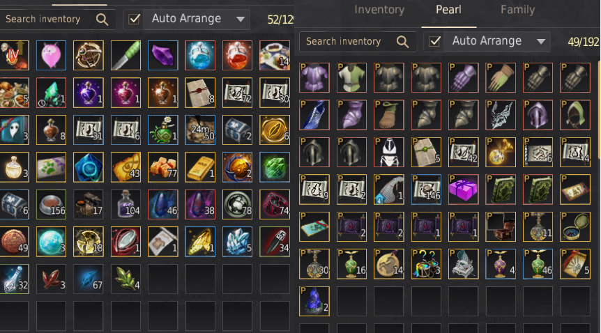Click the left inventory search magnifier
The height and width of the screenshot is (333, 601).
102,20
